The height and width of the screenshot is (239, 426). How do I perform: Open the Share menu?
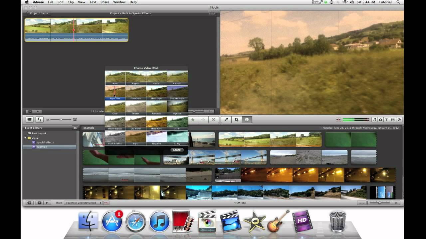click(x=105, y=2)
